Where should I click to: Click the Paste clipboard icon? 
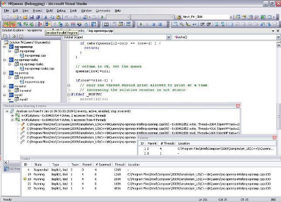pyautogui.click(x=58, y=17)
